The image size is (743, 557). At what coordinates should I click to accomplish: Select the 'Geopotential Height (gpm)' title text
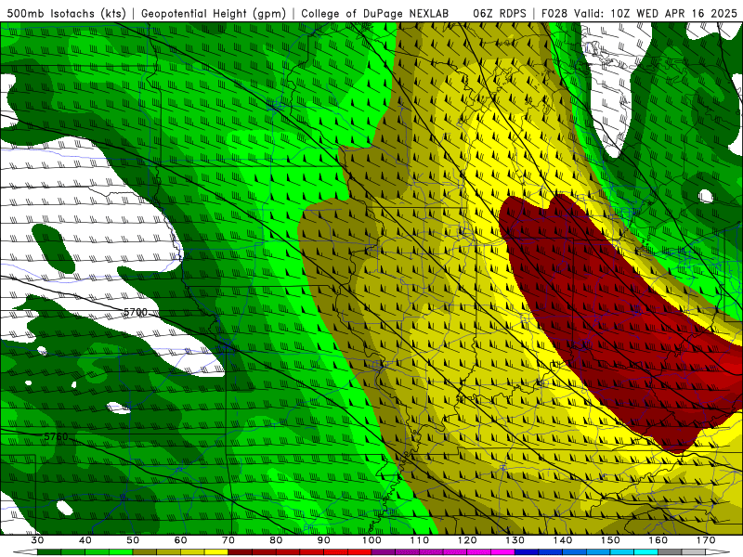coord(214,13)
